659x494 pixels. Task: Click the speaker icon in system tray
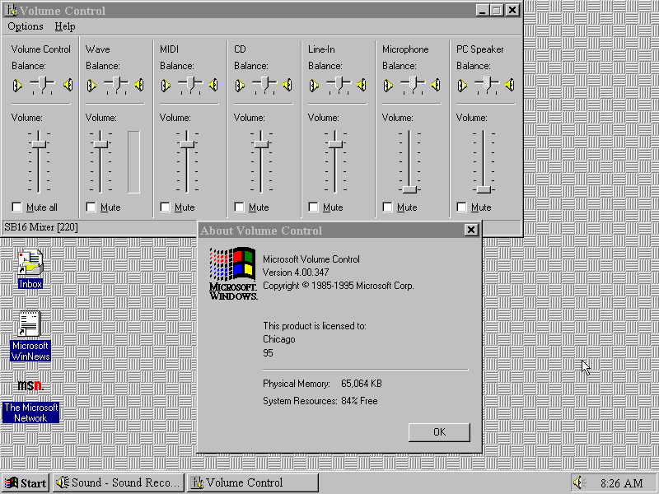tap(579, 482)
